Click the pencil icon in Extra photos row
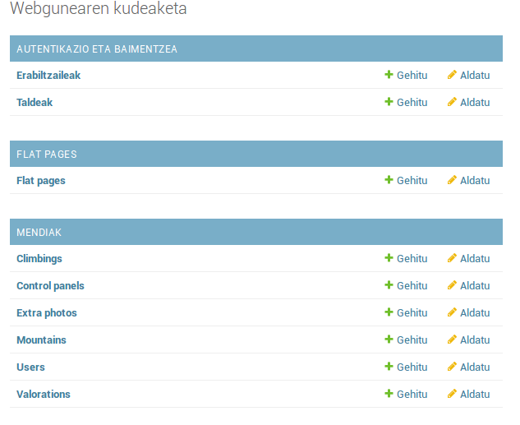 pyautogui.click(x=452, y=312)
